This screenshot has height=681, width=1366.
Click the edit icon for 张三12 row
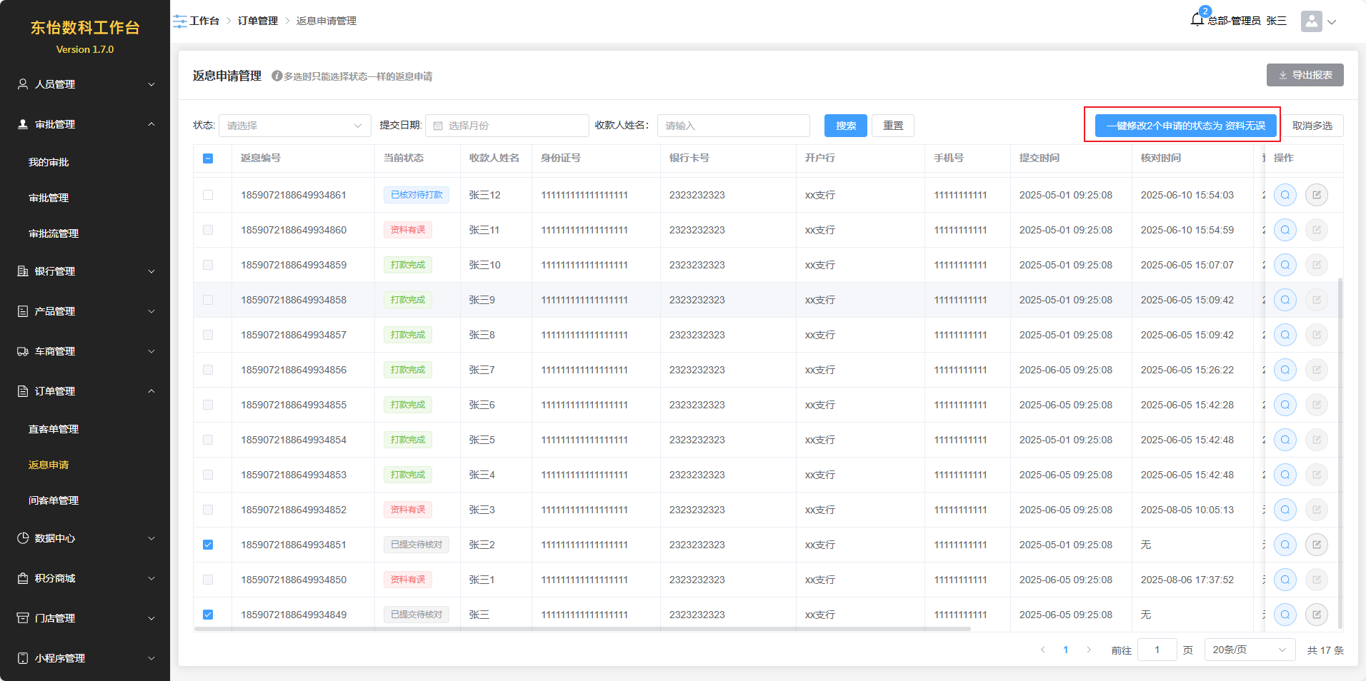pos(1316,195)
